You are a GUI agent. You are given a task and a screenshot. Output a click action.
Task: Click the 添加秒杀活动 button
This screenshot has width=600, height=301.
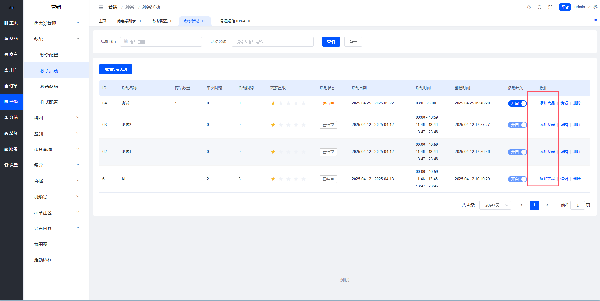[x=115, y=69]
